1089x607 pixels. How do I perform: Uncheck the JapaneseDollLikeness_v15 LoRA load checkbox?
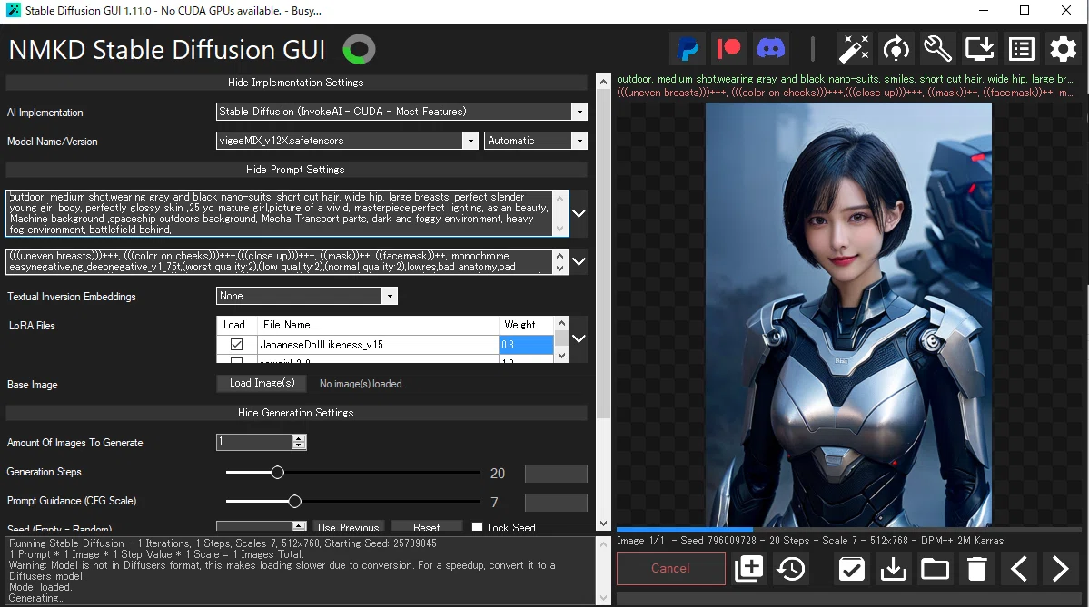tap(237, 344)
